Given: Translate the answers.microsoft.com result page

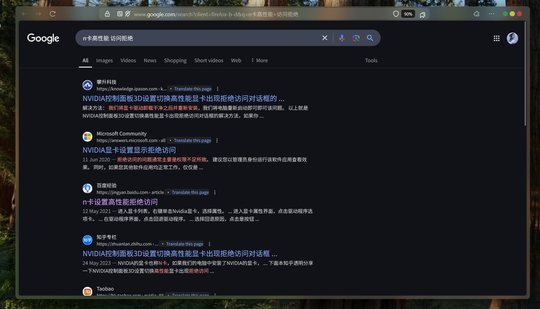Looking at the screenshot, I should click(193, 140).
